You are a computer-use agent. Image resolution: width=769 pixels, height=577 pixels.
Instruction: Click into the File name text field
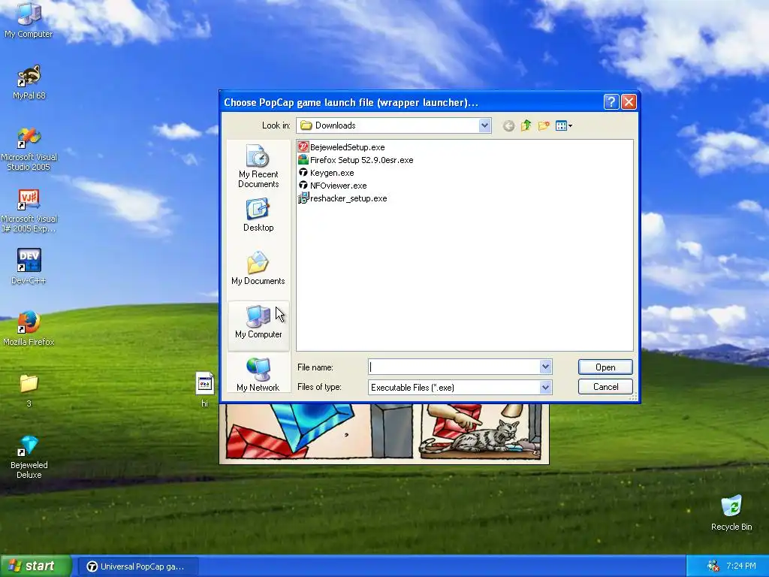coord(454,367)
